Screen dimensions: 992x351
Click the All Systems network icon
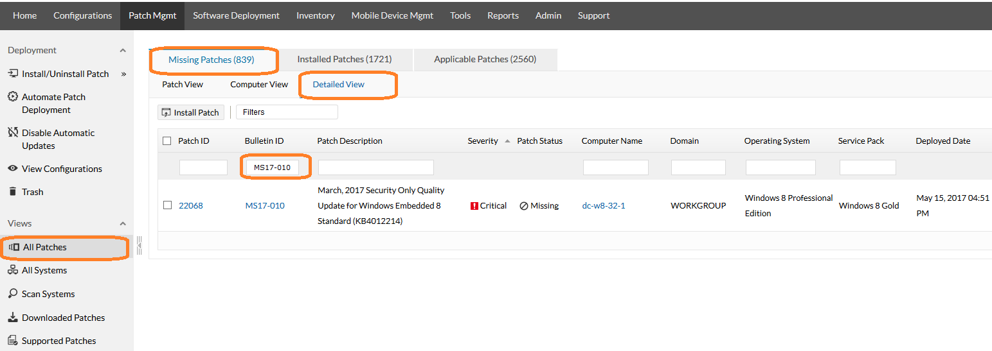point(13,270)
